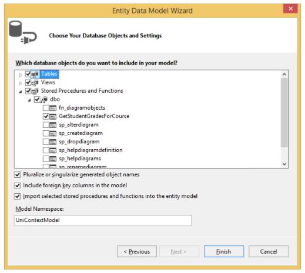Image resolution: width=305 pixels, height=273 pixels.
Task: Click the GetStudentGradesForCourse procedure icon
Action: pos(52,116)
